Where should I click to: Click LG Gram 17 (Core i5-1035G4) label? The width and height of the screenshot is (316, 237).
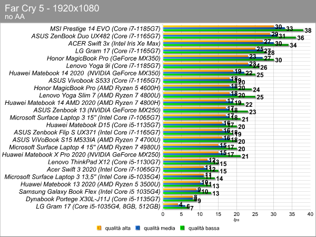(98, 206)
